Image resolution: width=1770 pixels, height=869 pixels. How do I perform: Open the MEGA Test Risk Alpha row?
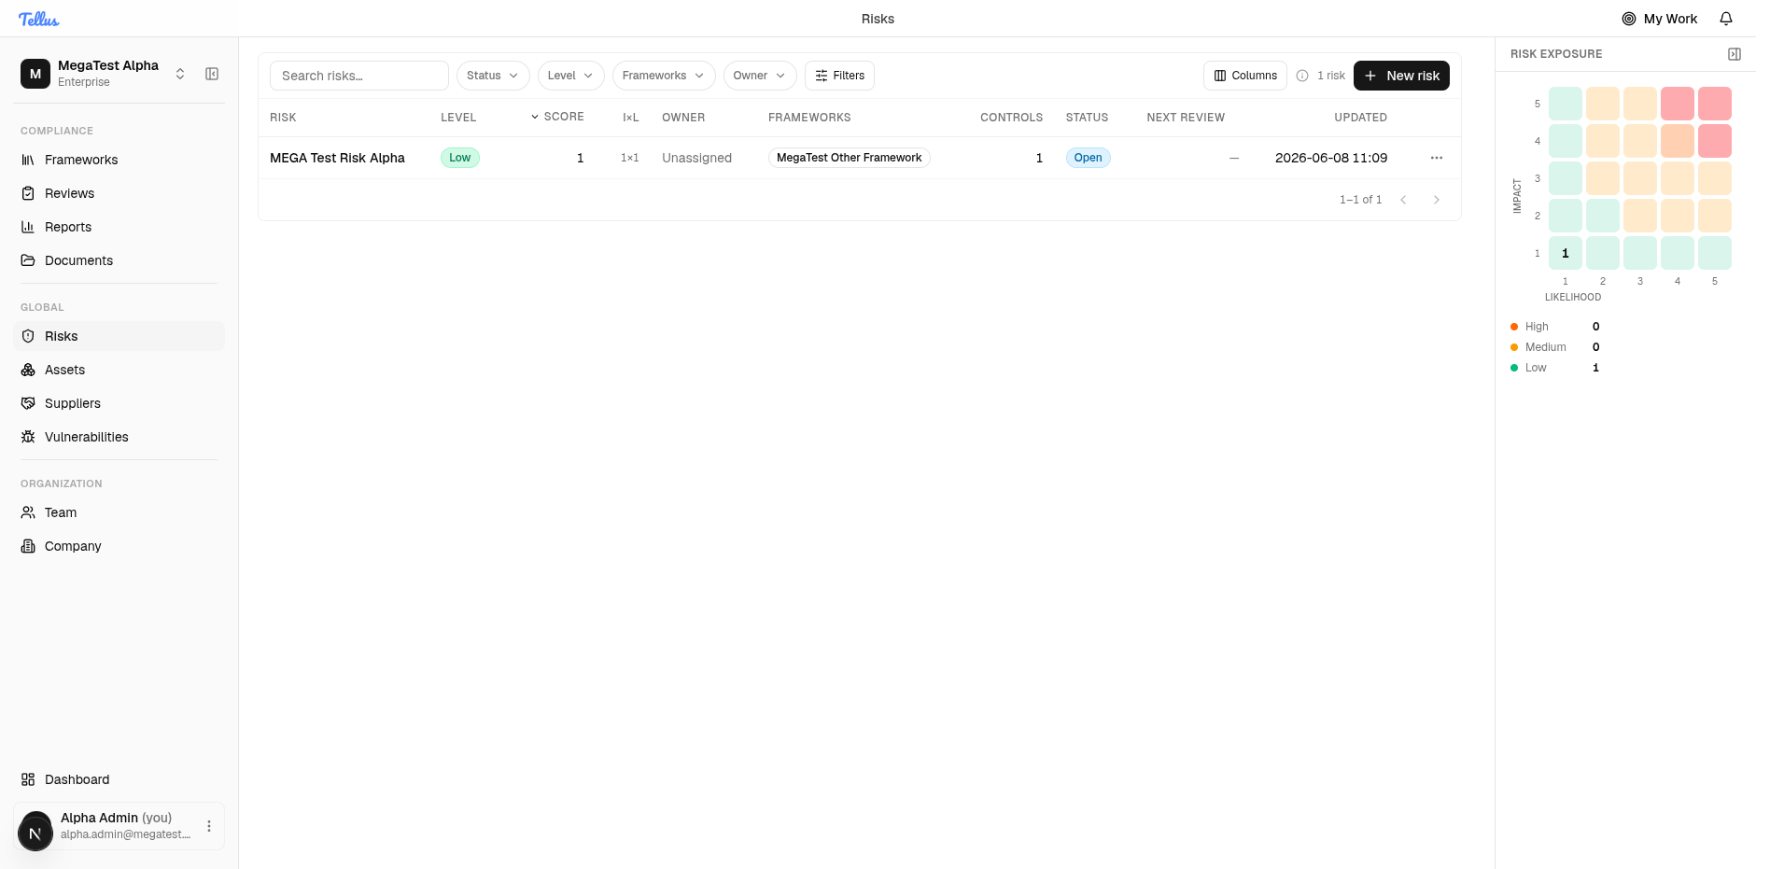859,158
